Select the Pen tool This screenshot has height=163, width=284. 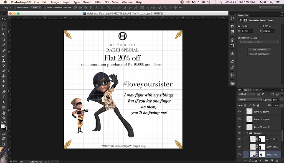point(4,92)
